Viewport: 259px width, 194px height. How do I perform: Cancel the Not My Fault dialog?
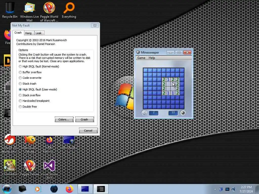[88, 131]
